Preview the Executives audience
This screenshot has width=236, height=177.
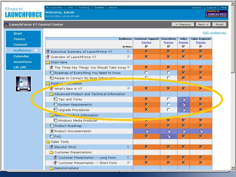coord(168,42)
